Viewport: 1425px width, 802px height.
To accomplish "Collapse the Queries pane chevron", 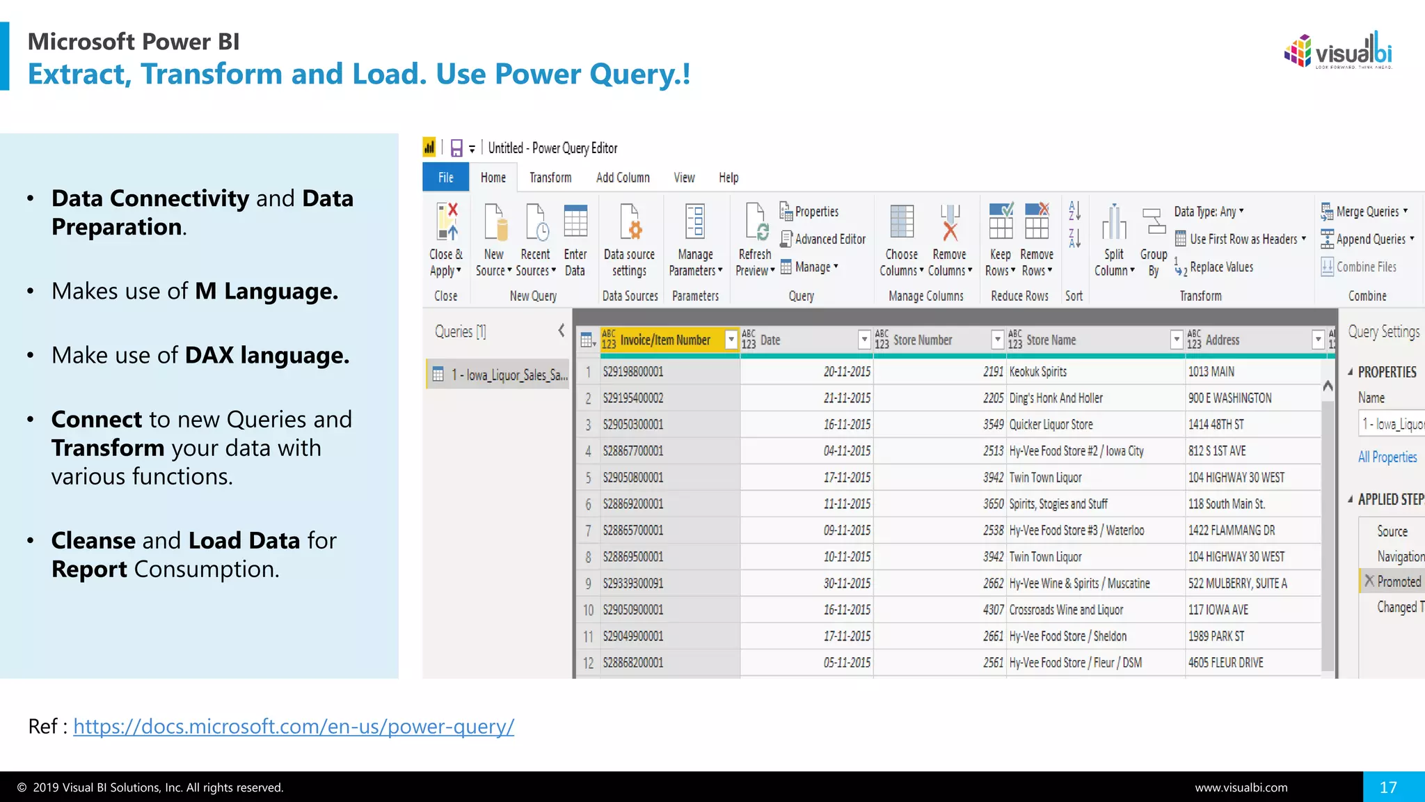I will click(x=561, y=331).
